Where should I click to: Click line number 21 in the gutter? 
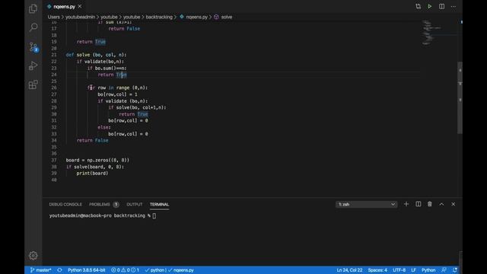(54, 55)
